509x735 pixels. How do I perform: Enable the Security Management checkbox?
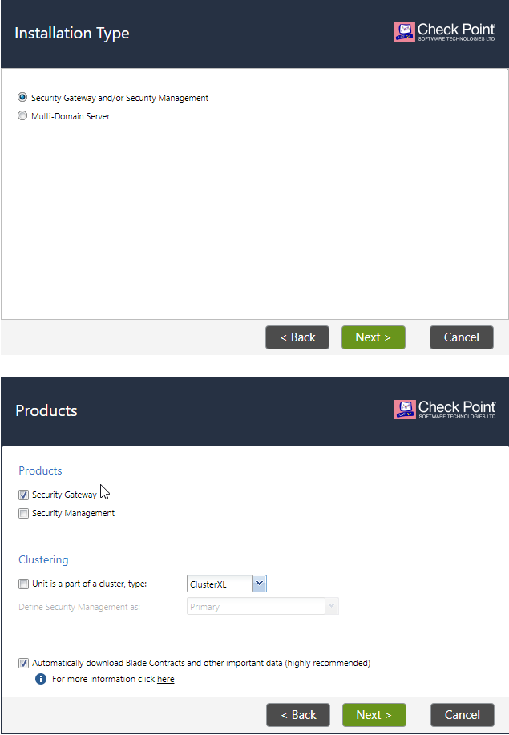coord(23,513)
